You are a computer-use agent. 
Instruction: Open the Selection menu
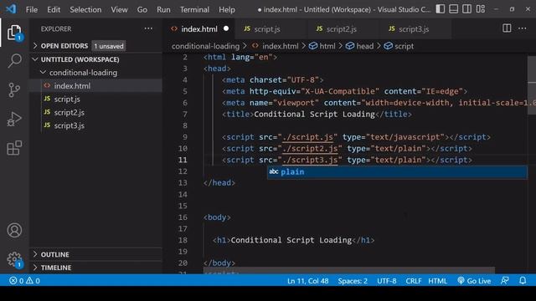[x=85, y=9]
